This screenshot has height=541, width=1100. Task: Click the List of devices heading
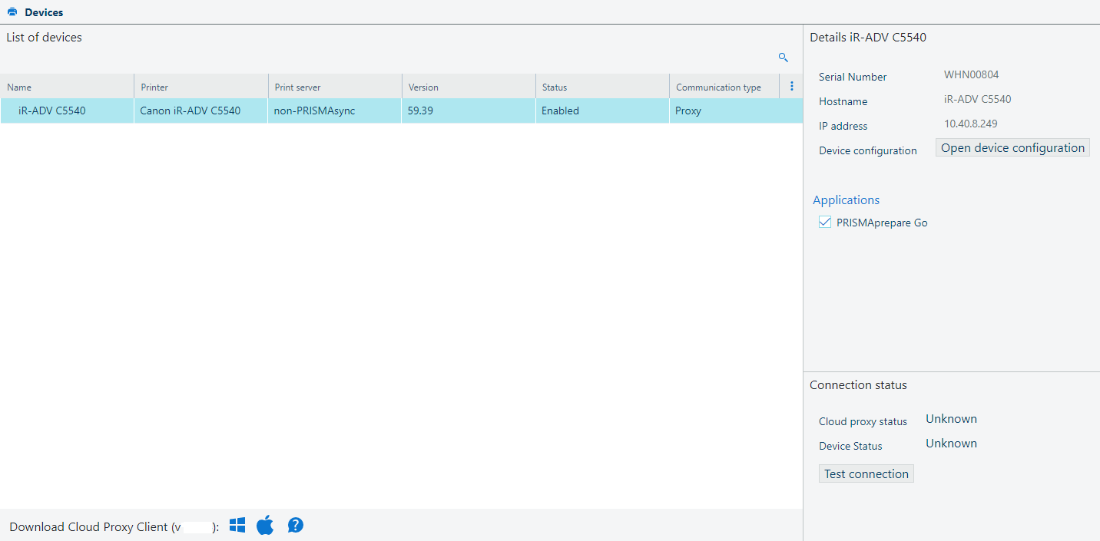[x=44, y=37]
